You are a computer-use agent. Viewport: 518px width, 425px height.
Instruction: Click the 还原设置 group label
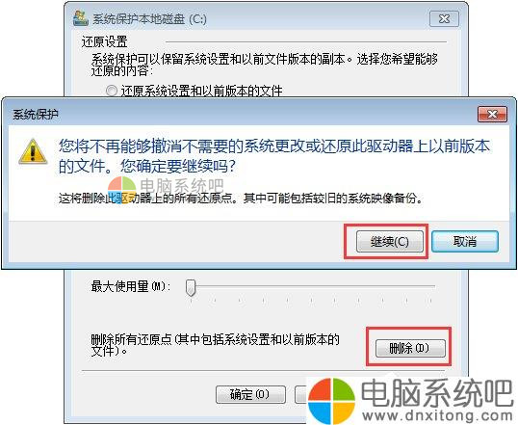[104, 42]
